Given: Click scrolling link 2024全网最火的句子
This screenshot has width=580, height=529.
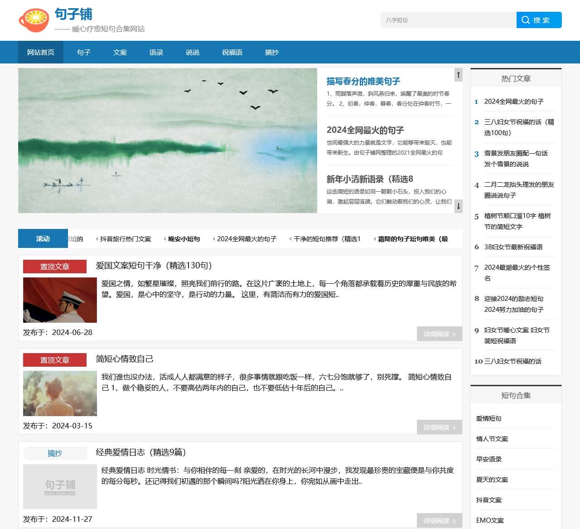Looking at the screenshot, I should click(246, 239).
